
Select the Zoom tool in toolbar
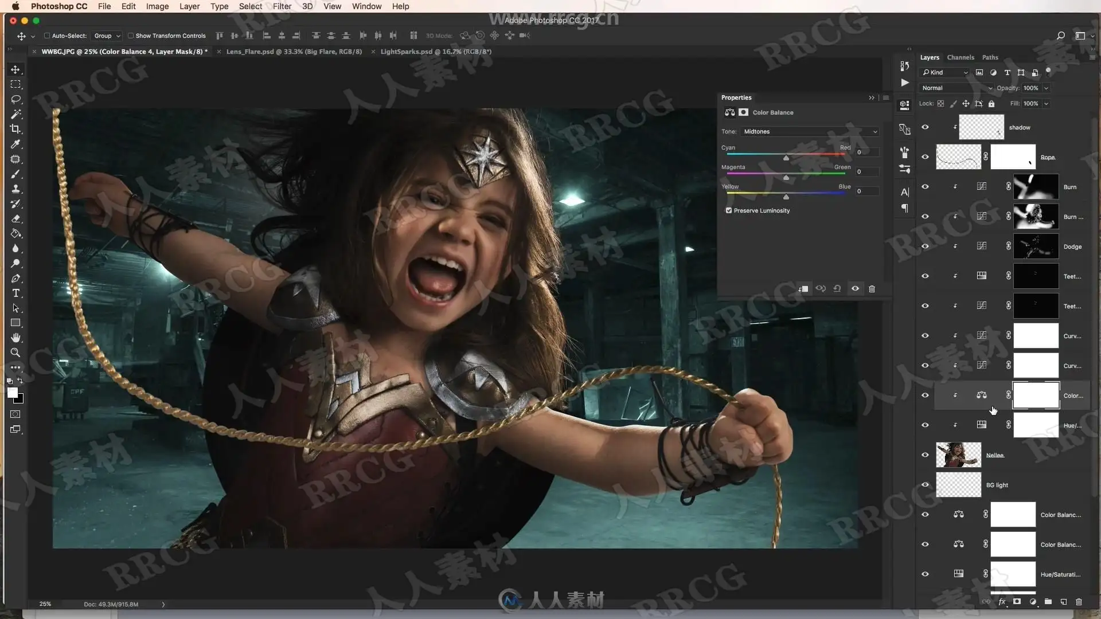(x=15, y=352)
